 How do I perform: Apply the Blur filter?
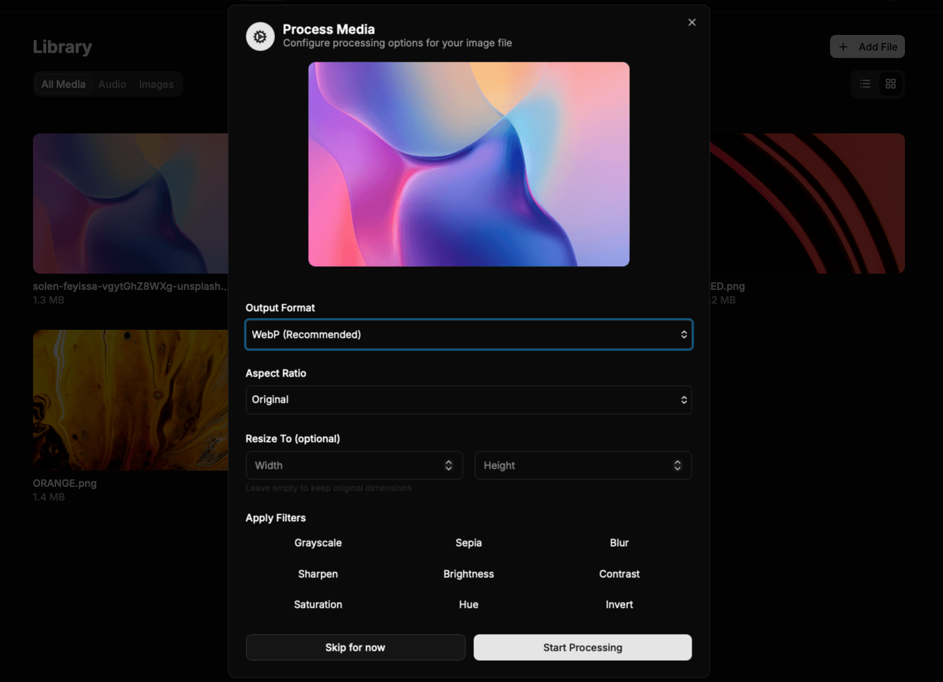point(619,543)
